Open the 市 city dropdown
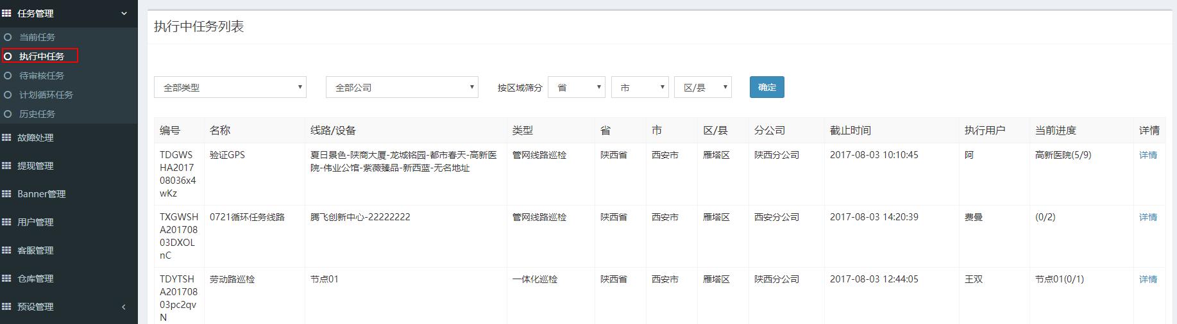The height and width of the screenshot is (324, 1177). [640, 87]
